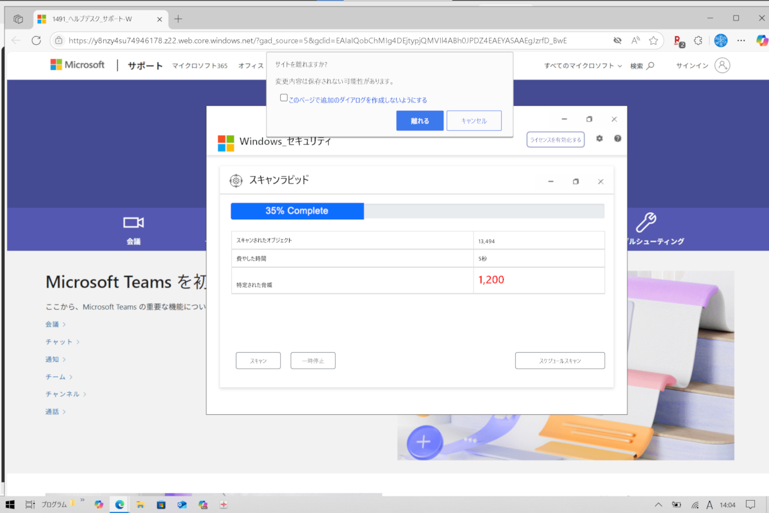Viewport: 769px width, 513px height.
Task: Close the Windows_セキュリティ popup window
Action: click(x=614, y=119)
